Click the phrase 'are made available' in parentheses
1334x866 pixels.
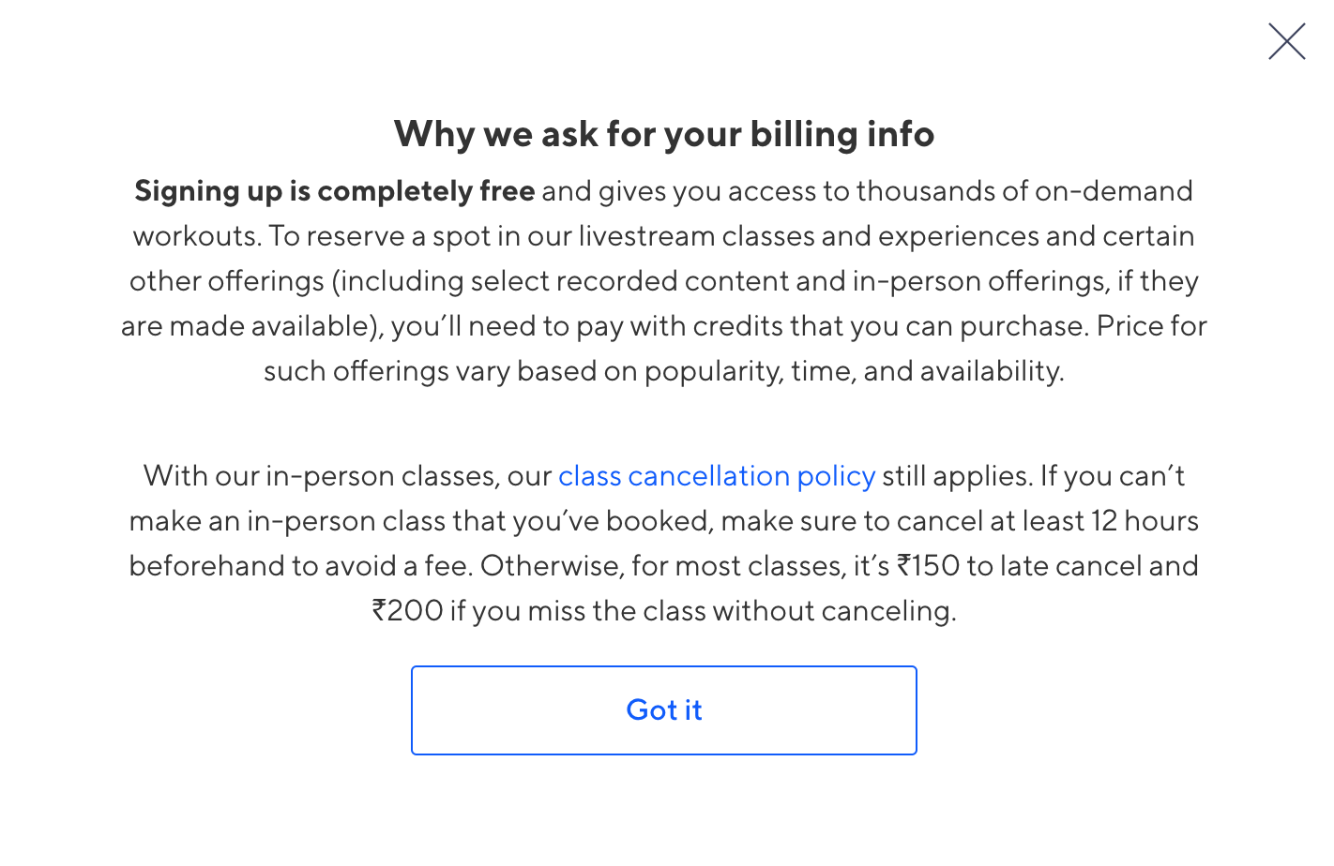248,326
